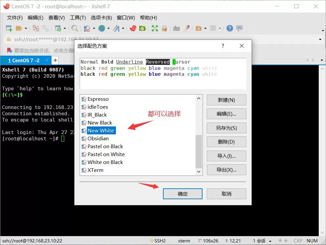Open the session Properties gear icon
The height and width of the screenshot is (245, 326).
[58, 28]
